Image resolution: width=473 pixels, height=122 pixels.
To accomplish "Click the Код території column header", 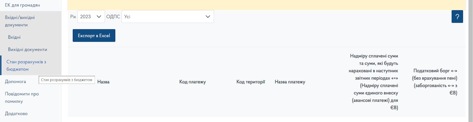I will (251, 82).
